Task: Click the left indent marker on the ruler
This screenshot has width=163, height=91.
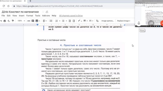Action: pyautogui.click(x=37, y=25)
